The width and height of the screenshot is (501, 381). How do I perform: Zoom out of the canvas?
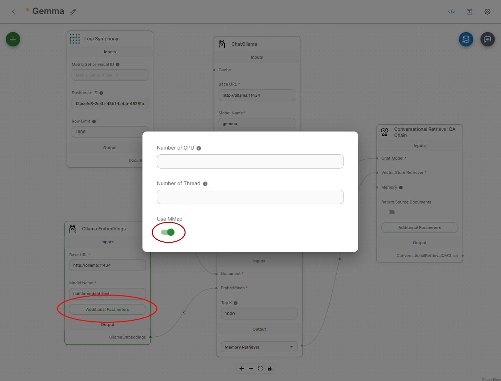[251, 368]
